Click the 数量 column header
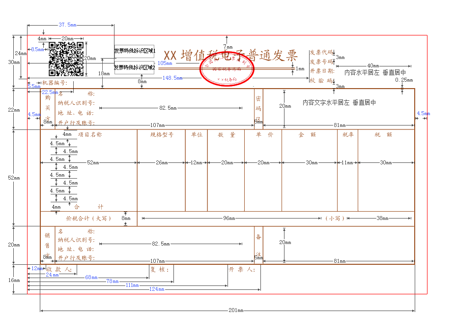The width and height of the screenshot is (455, 314). (227, 135)
